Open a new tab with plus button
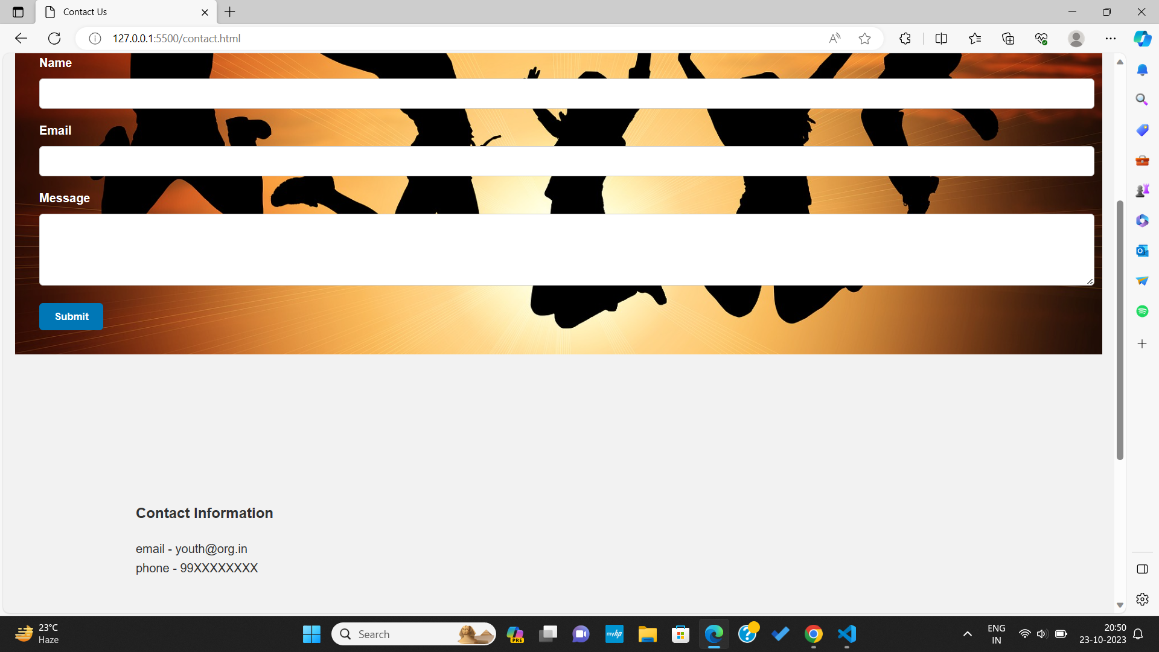The image size is (1159, 652). tap(230, 12)
